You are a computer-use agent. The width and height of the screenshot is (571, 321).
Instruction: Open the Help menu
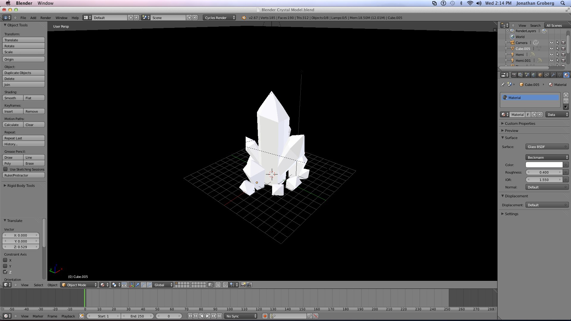pyautogui.click(x=75, y=18)
